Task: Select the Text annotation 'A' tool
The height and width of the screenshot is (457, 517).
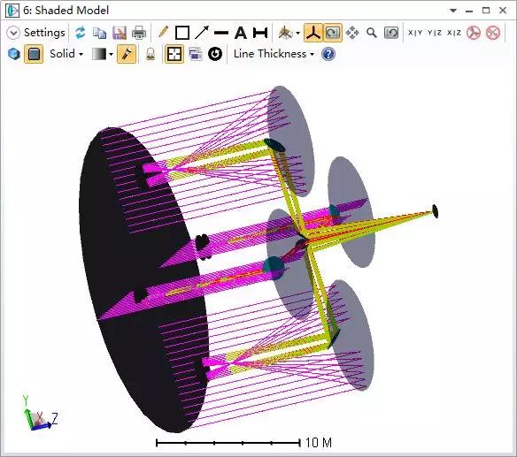Action: point(241,33)
